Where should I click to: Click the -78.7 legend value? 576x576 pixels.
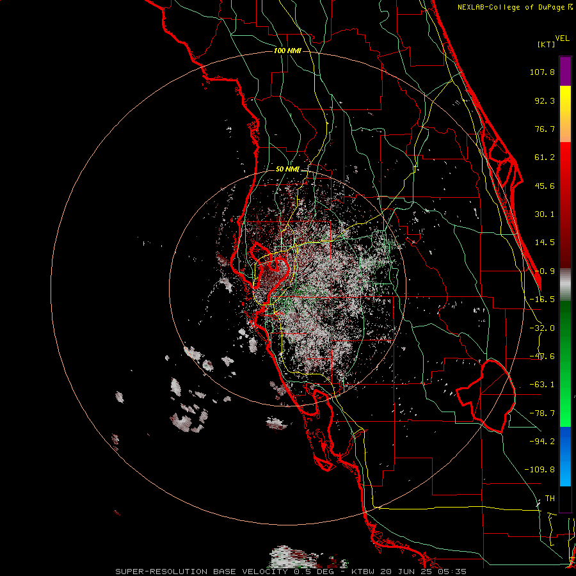pyautogui.click(x=542, y=413)
